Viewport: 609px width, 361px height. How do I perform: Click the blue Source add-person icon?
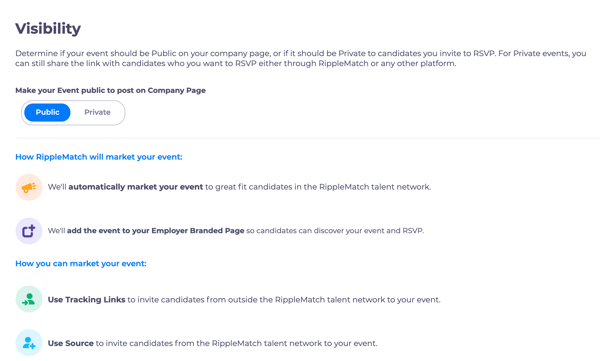(x=29, y=343)
